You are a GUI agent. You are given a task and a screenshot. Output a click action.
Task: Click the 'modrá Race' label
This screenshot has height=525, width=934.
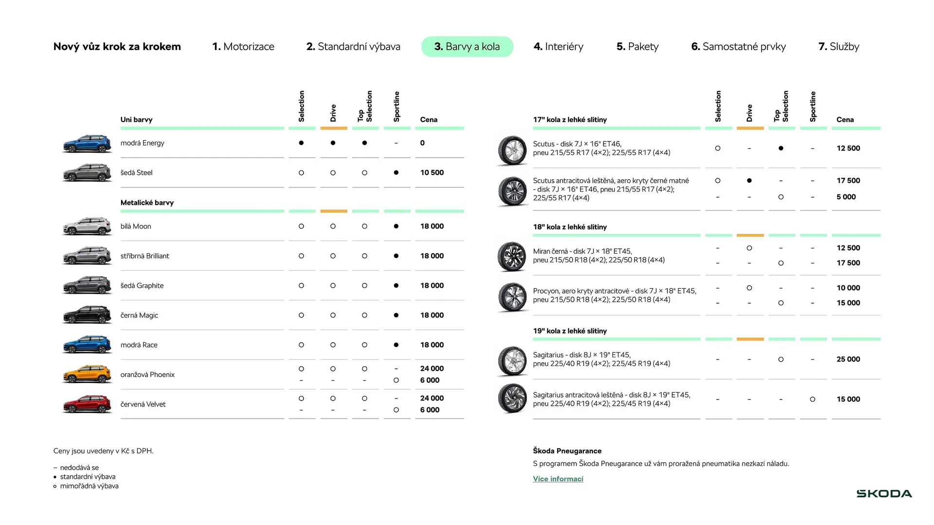click(139, 345)
